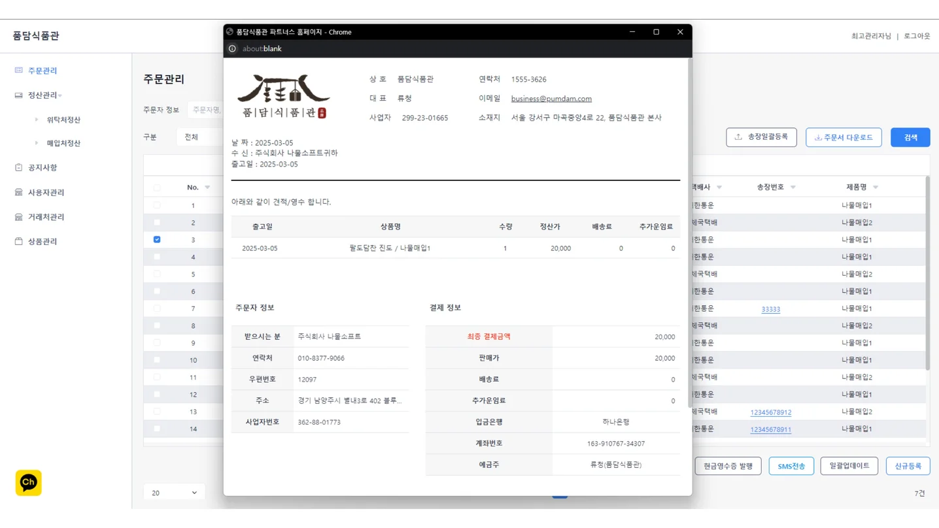Viewport: 939px width, 528px height.
Task: Click the popup window's vertical scrollbar
Action: [x=689, y=233]
